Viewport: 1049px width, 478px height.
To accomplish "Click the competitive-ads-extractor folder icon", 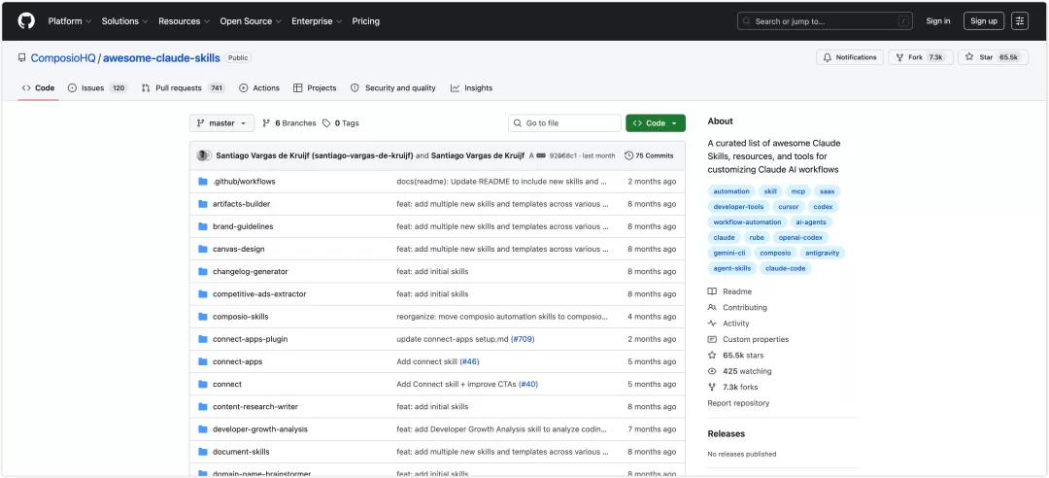I will click(x=203, y=294).
